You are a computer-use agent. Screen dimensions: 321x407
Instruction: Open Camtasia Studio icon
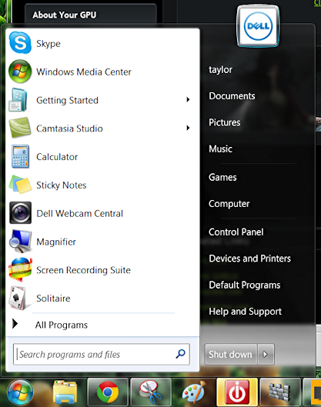click(20, 128)
